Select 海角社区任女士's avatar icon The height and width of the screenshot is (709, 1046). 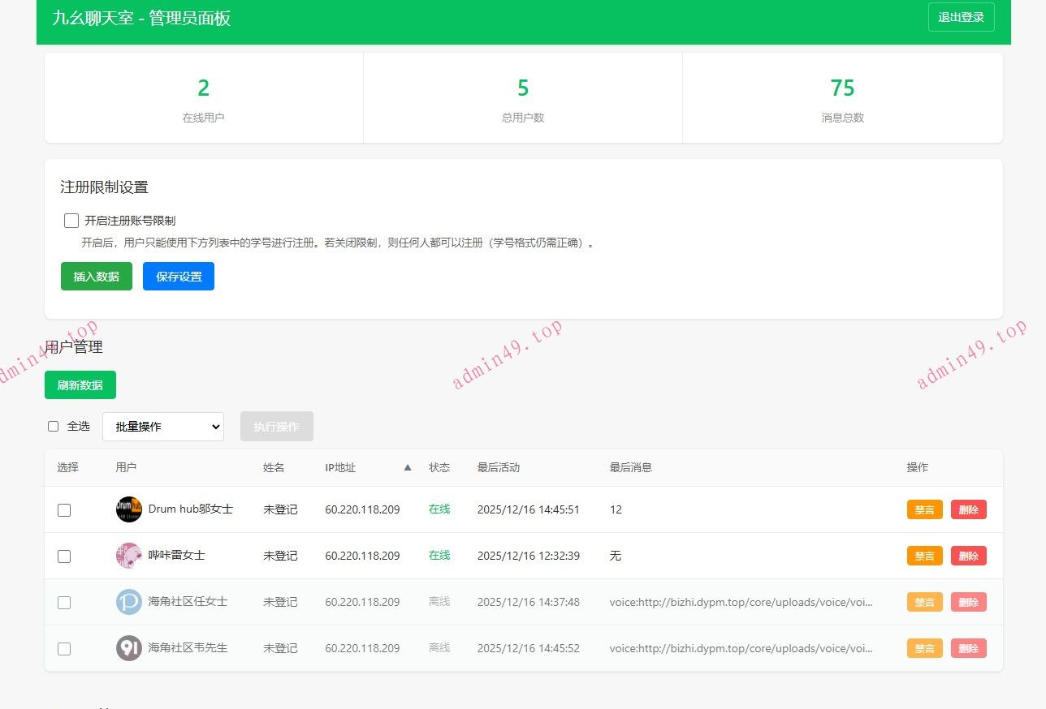128,602
